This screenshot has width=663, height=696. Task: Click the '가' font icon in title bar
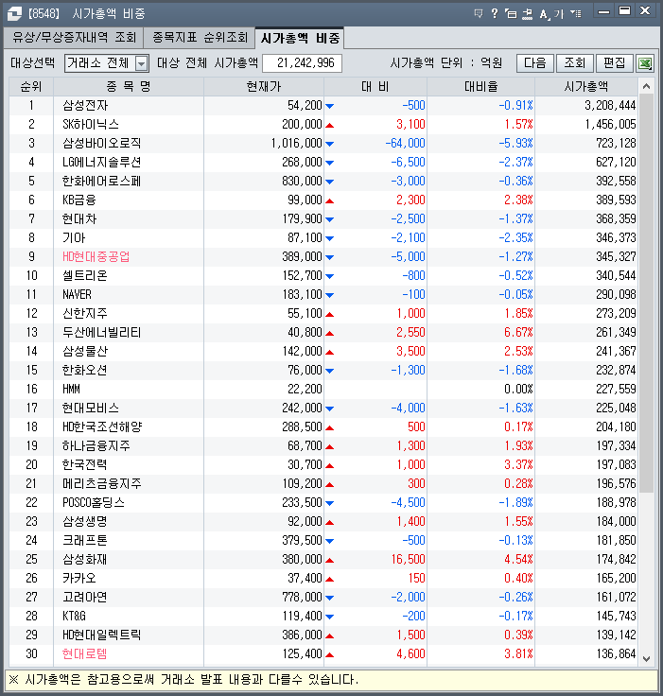pyautogui.click(x=559, y=14)
